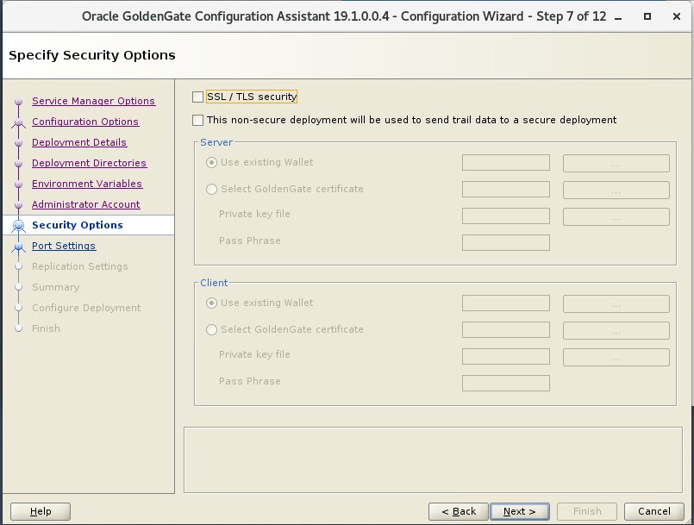This screenshot has width=694, height=525.
Task: Focus the Client Pass Phrase field
Action: (506, 384)
